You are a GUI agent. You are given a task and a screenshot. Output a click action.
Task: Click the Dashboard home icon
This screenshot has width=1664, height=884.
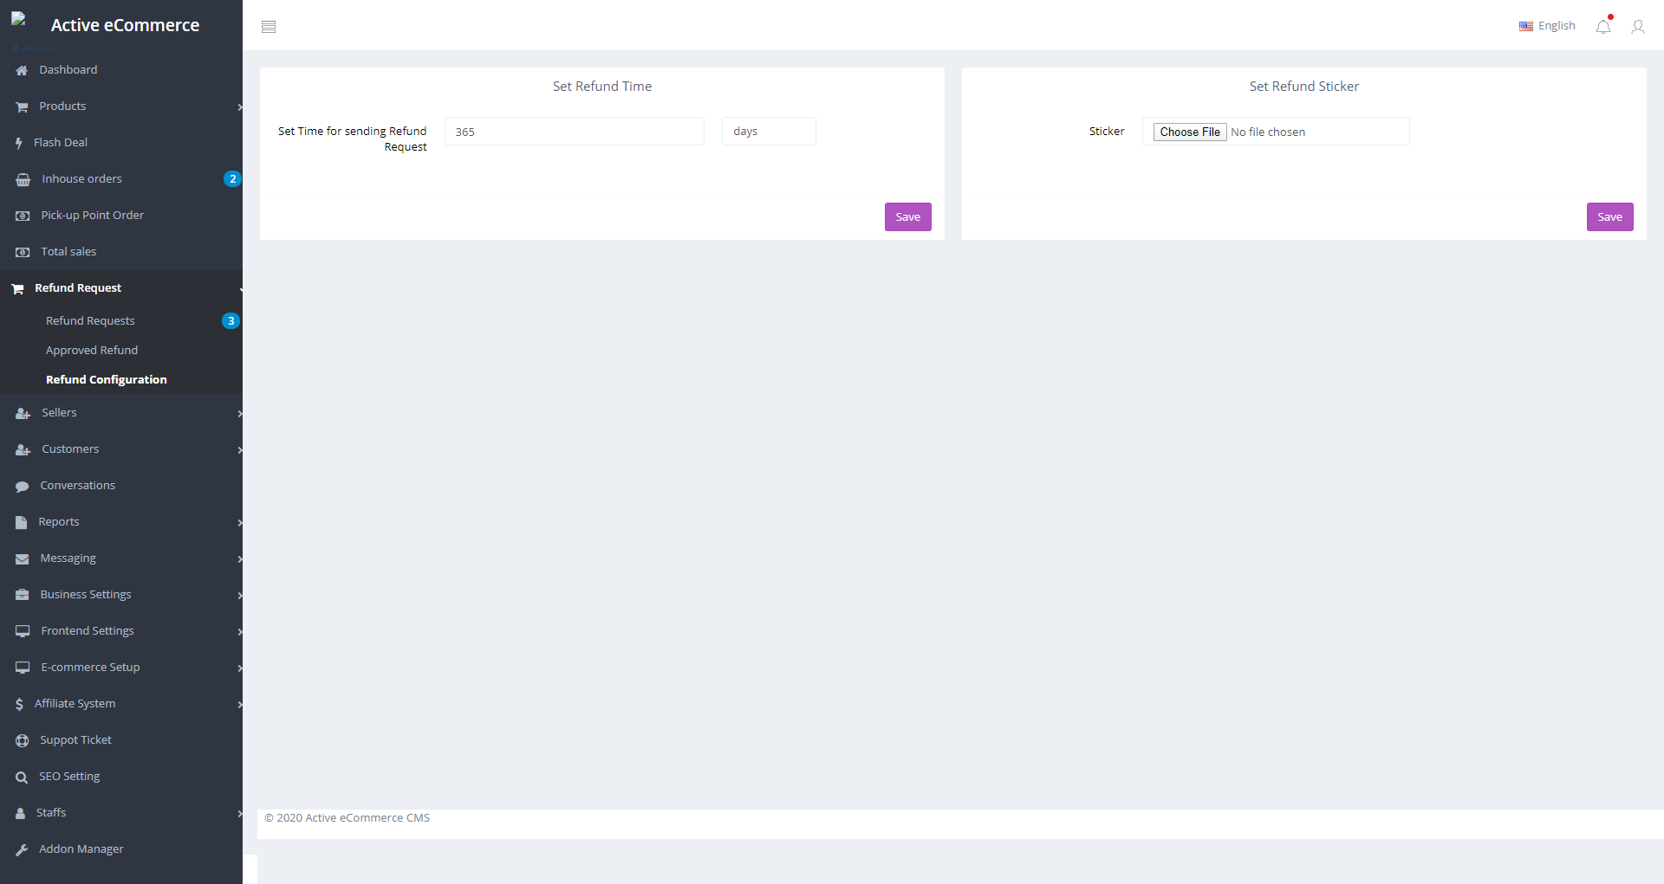tap(22, 70)
